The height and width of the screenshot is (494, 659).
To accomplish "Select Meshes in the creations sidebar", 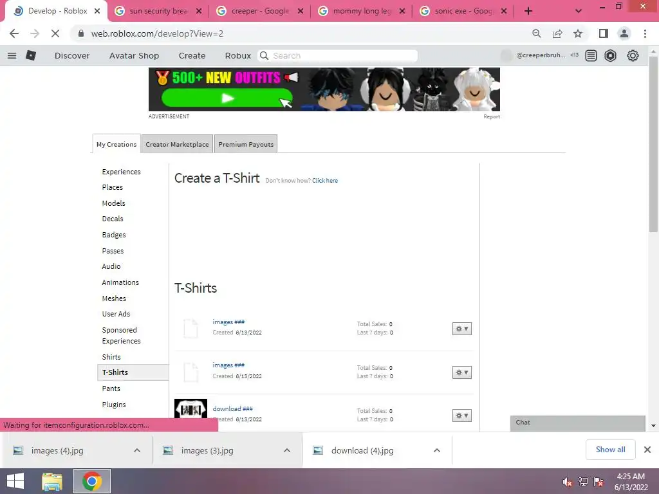I will coord(114,298).
